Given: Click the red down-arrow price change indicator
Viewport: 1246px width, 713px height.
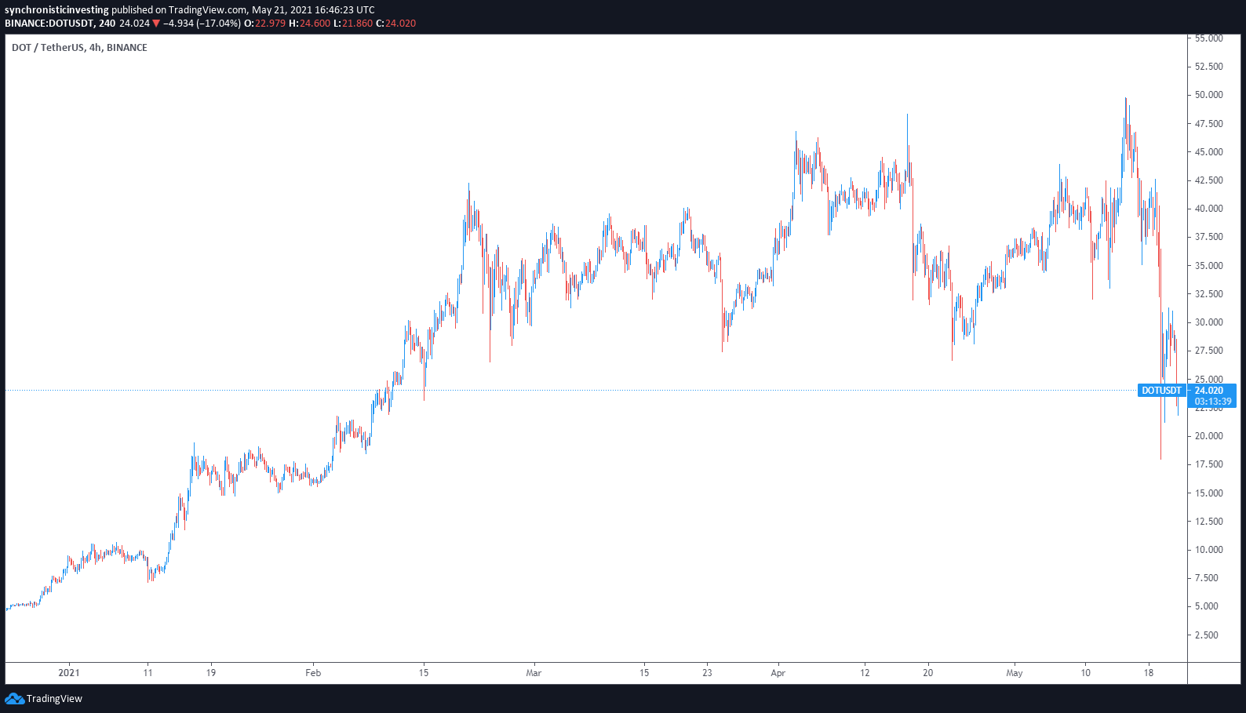Looking at the screenshot, I should pos(156,24).
